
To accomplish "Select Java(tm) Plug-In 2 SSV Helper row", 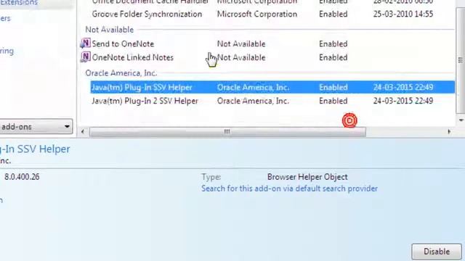I will 272,101.
